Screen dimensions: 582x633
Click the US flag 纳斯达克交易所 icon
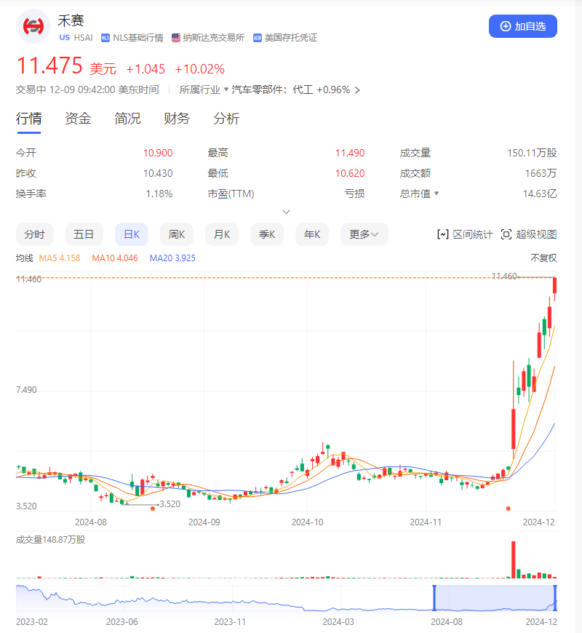pyautogui.click(x=175, y=38)
